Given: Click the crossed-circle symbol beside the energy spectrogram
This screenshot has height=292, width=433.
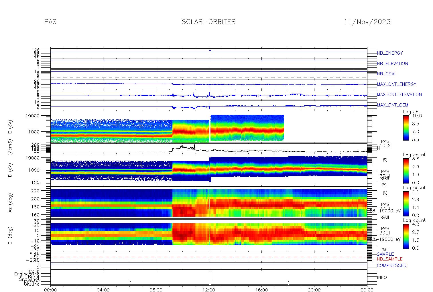Looking at the screenshot, I should tap(385, 160).
